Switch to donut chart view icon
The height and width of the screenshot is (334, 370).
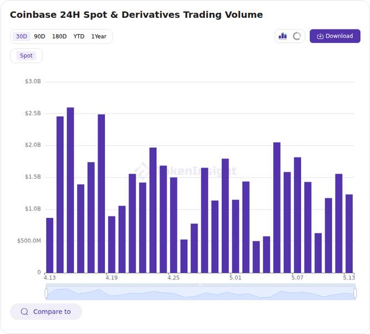click(297, 36)
